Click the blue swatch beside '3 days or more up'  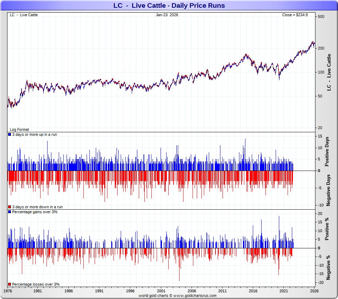(10, 135)
